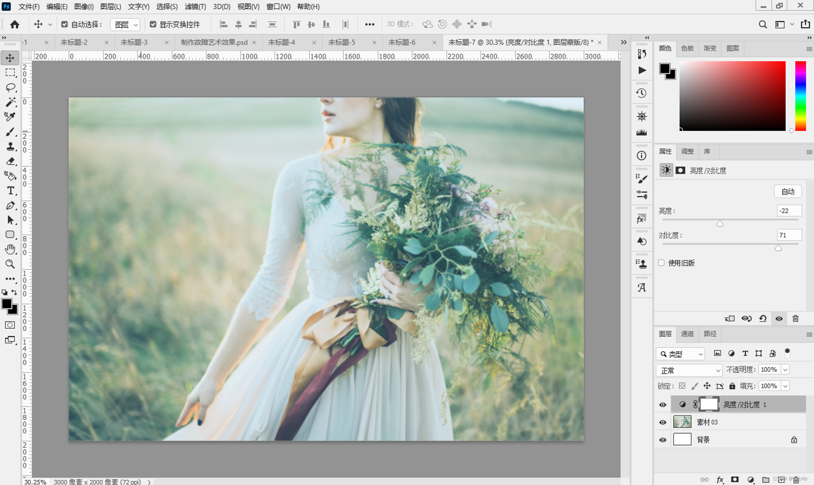The height and width of the screenshot is (485, 814).
Task: Close the 未标题-7 document tab
Action: tap(599, 42)
